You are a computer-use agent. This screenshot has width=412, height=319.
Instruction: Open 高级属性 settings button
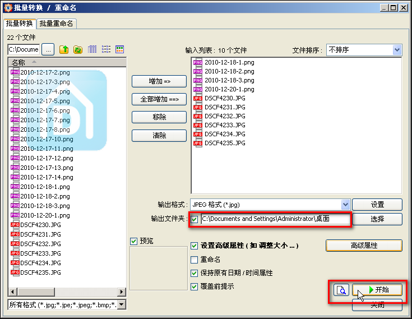(x=364, y=246)
